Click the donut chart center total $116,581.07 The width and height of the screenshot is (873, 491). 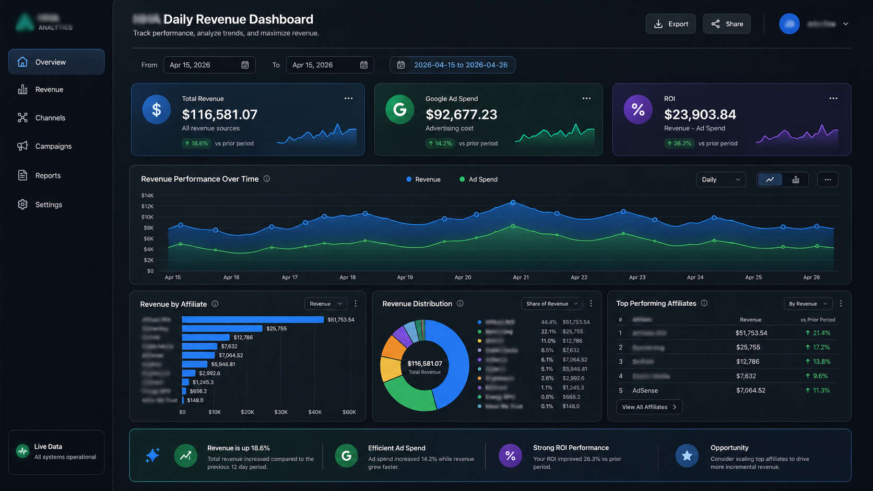(x=425, y=364)
